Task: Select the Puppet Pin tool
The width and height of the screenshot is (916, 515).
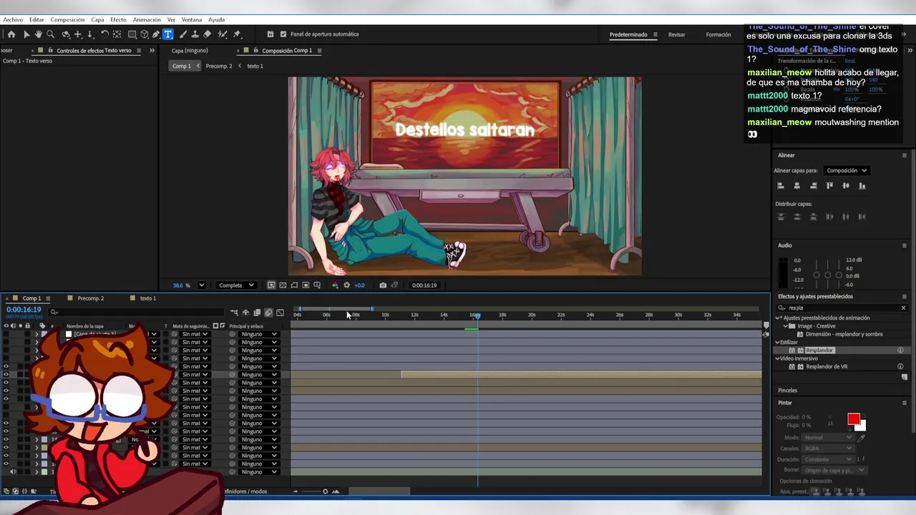Action: (237, 34)
